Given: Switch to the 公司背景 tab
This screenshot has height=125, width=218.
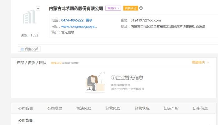Looking at the screenshot, I should (26, 108).
